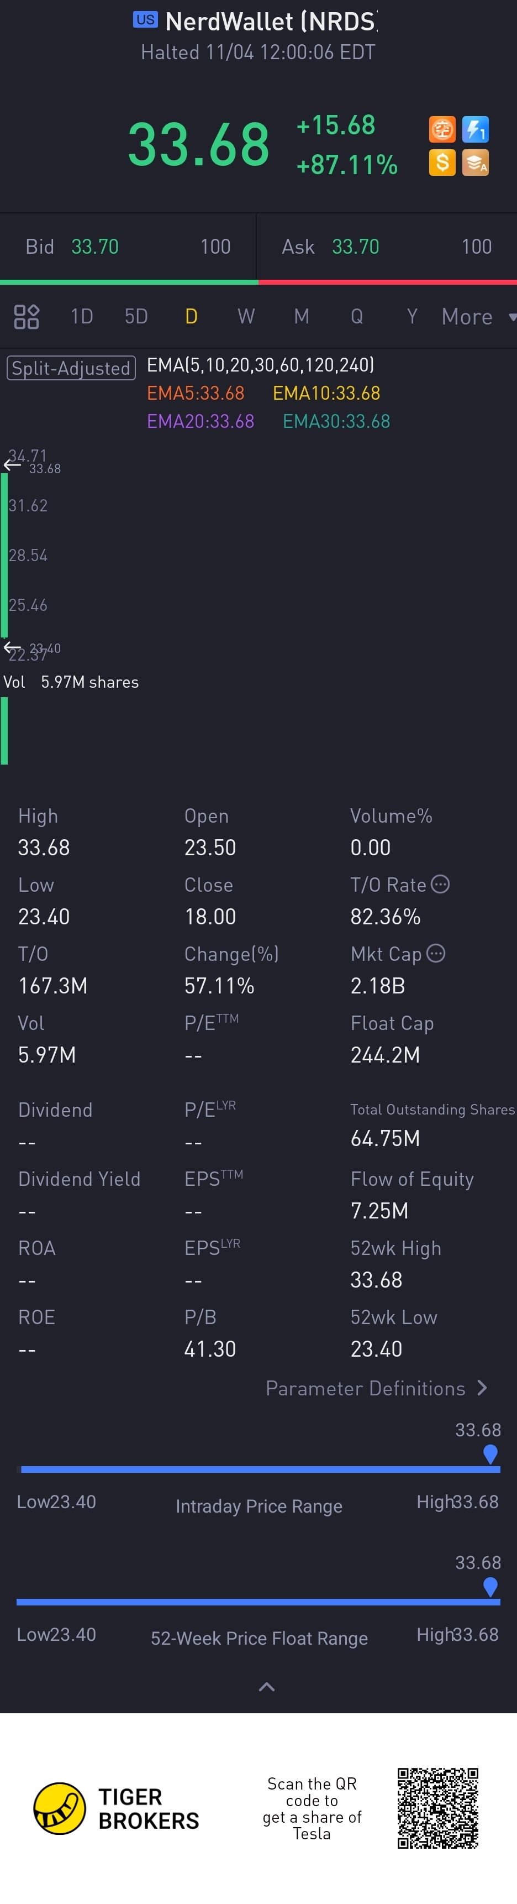Open Parameter Definitions chevron
This screenshot has width=517, height=1904.
[482, 1388]
